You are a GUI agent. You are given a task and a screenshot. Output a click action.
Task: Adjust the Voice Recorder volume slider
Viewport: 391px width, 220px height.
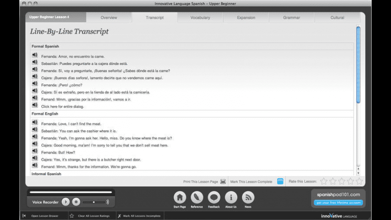[94, 202]
